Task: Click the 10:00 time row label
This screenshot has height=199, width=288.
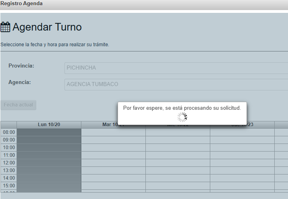Action: point(9,148)
